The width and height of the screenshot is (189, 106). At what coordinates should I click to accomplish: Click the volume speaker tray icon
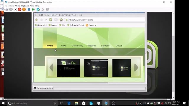[166, 103]
